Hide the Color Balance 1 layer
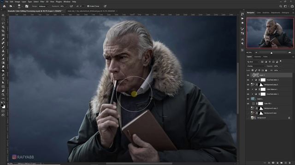 (248, 89)
